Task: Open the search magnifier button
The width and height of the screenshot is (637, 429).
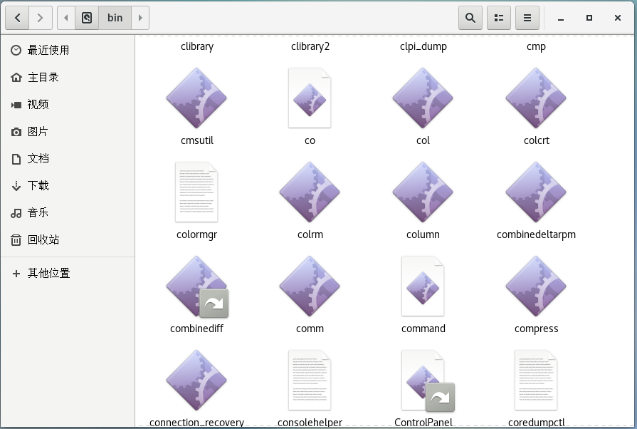Action: pyautogui.click(x=470, y=18)
